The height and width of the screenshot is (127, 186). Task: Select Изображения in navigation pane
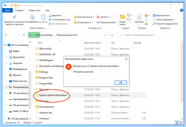tap(18, 69)
